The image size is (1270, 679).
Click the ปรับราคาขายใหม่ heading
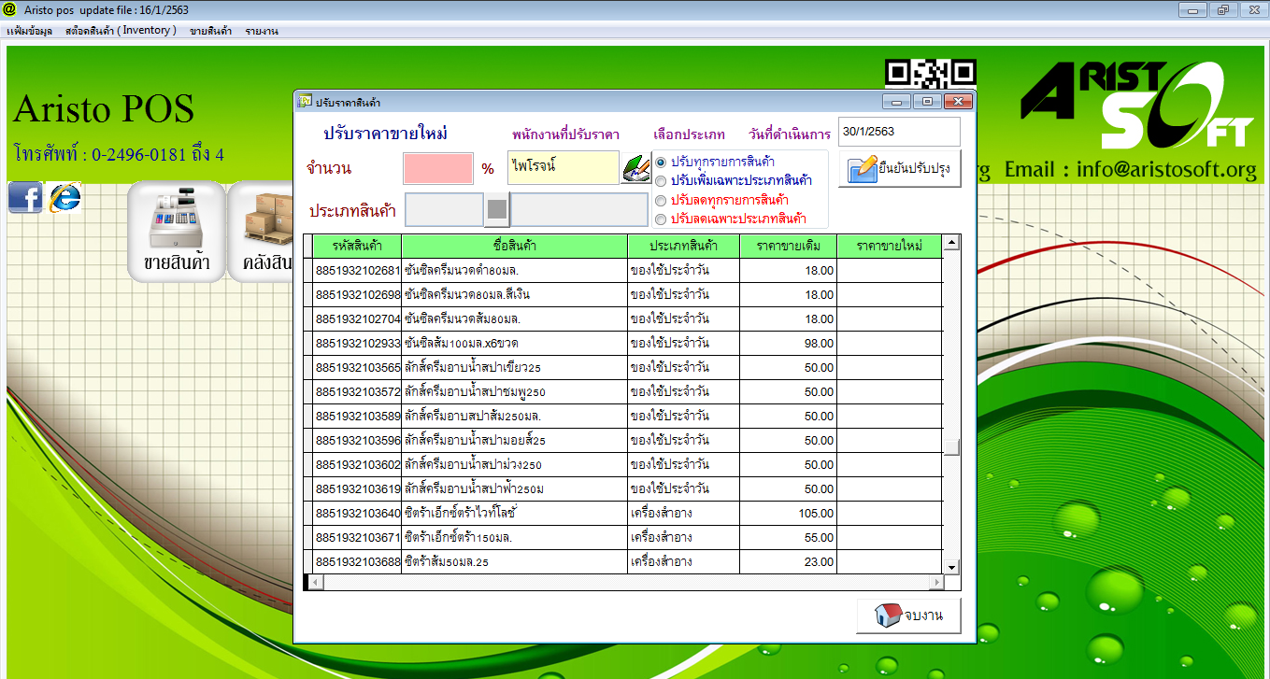tap(385, 133)
